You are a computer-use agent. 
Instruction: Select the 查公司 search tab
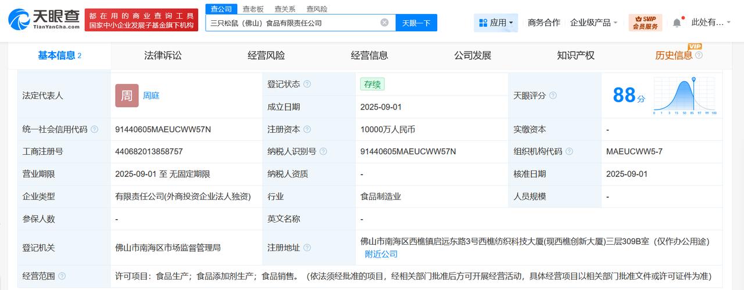[221, 9]
